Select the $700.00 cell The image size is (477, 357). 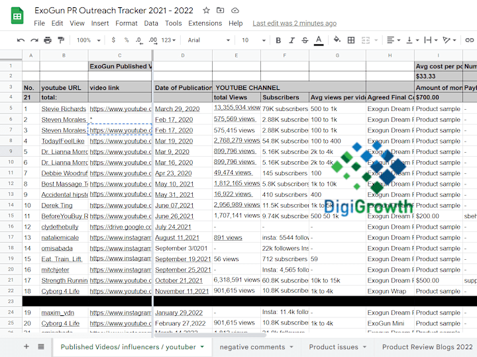click(439, 97)
